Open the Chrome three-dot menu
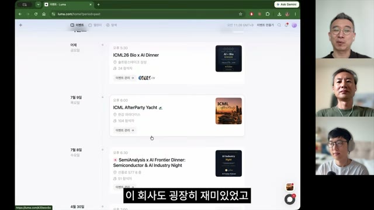 [x=295, y=14]
